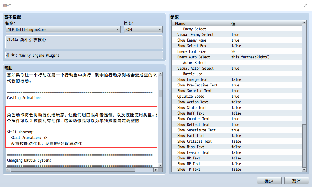The height and width of the screenshot is (187, 312).
Task: Select the Show Substitute Text parameter
Action: pos(237,130)
